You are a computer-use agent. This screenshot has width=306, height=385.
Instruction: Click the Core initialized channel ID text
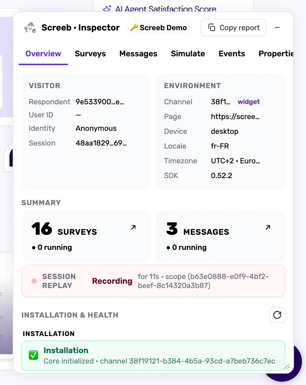coord(159,361)
